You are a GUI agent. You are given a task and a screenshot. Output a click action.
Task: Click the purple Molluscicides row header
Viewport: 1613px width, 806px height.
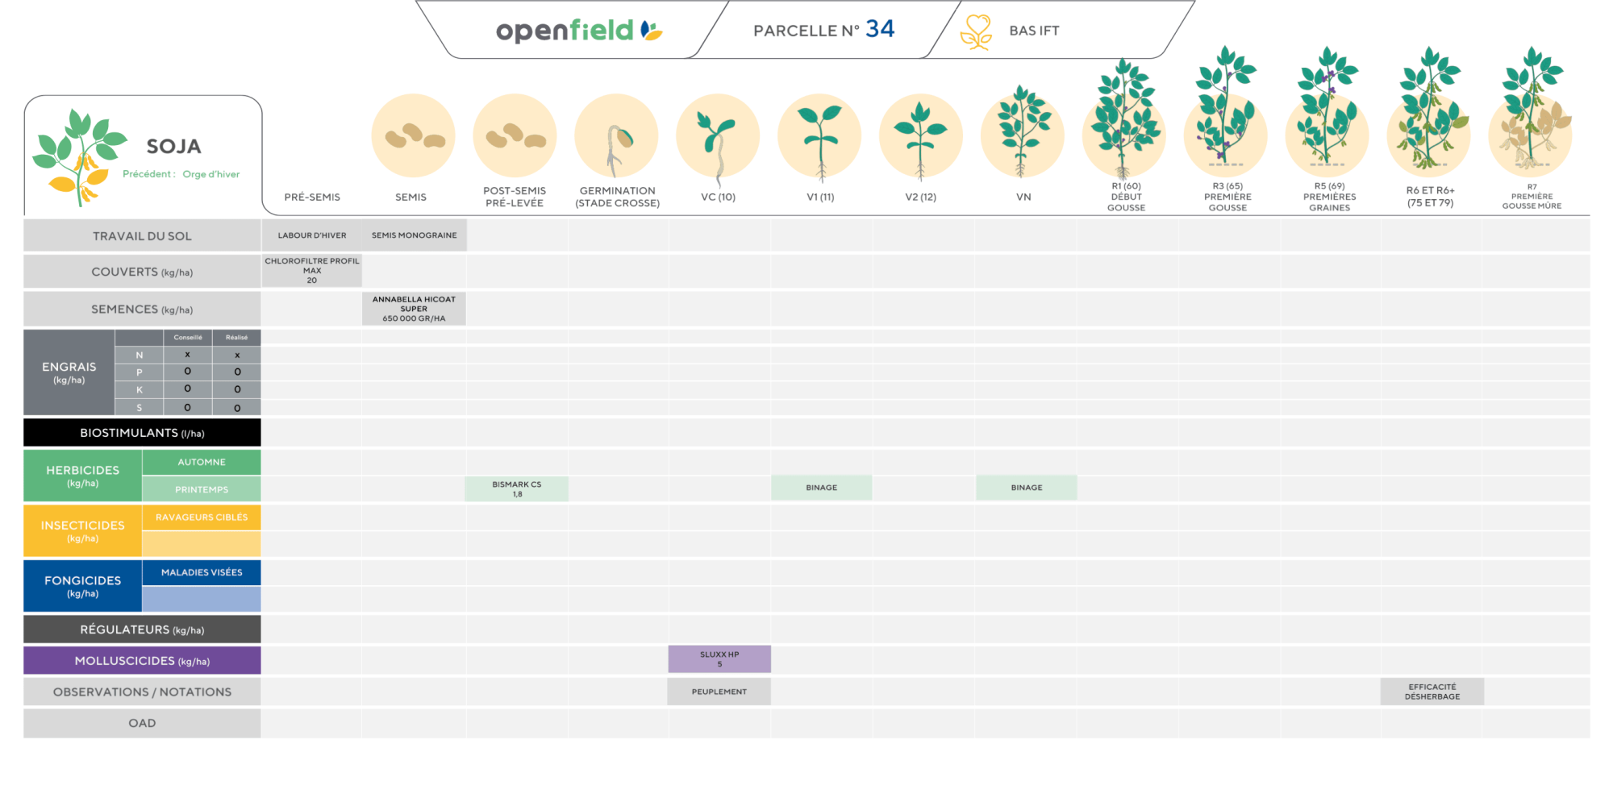click(x=142, y=661)
